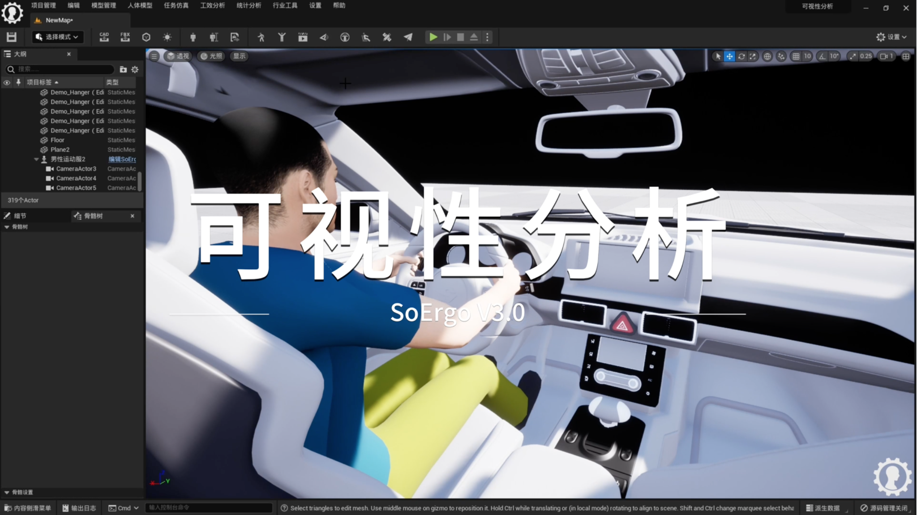Click the ruler and pencil tools icon
Screen dimensions: 917x515
point(387,37)
